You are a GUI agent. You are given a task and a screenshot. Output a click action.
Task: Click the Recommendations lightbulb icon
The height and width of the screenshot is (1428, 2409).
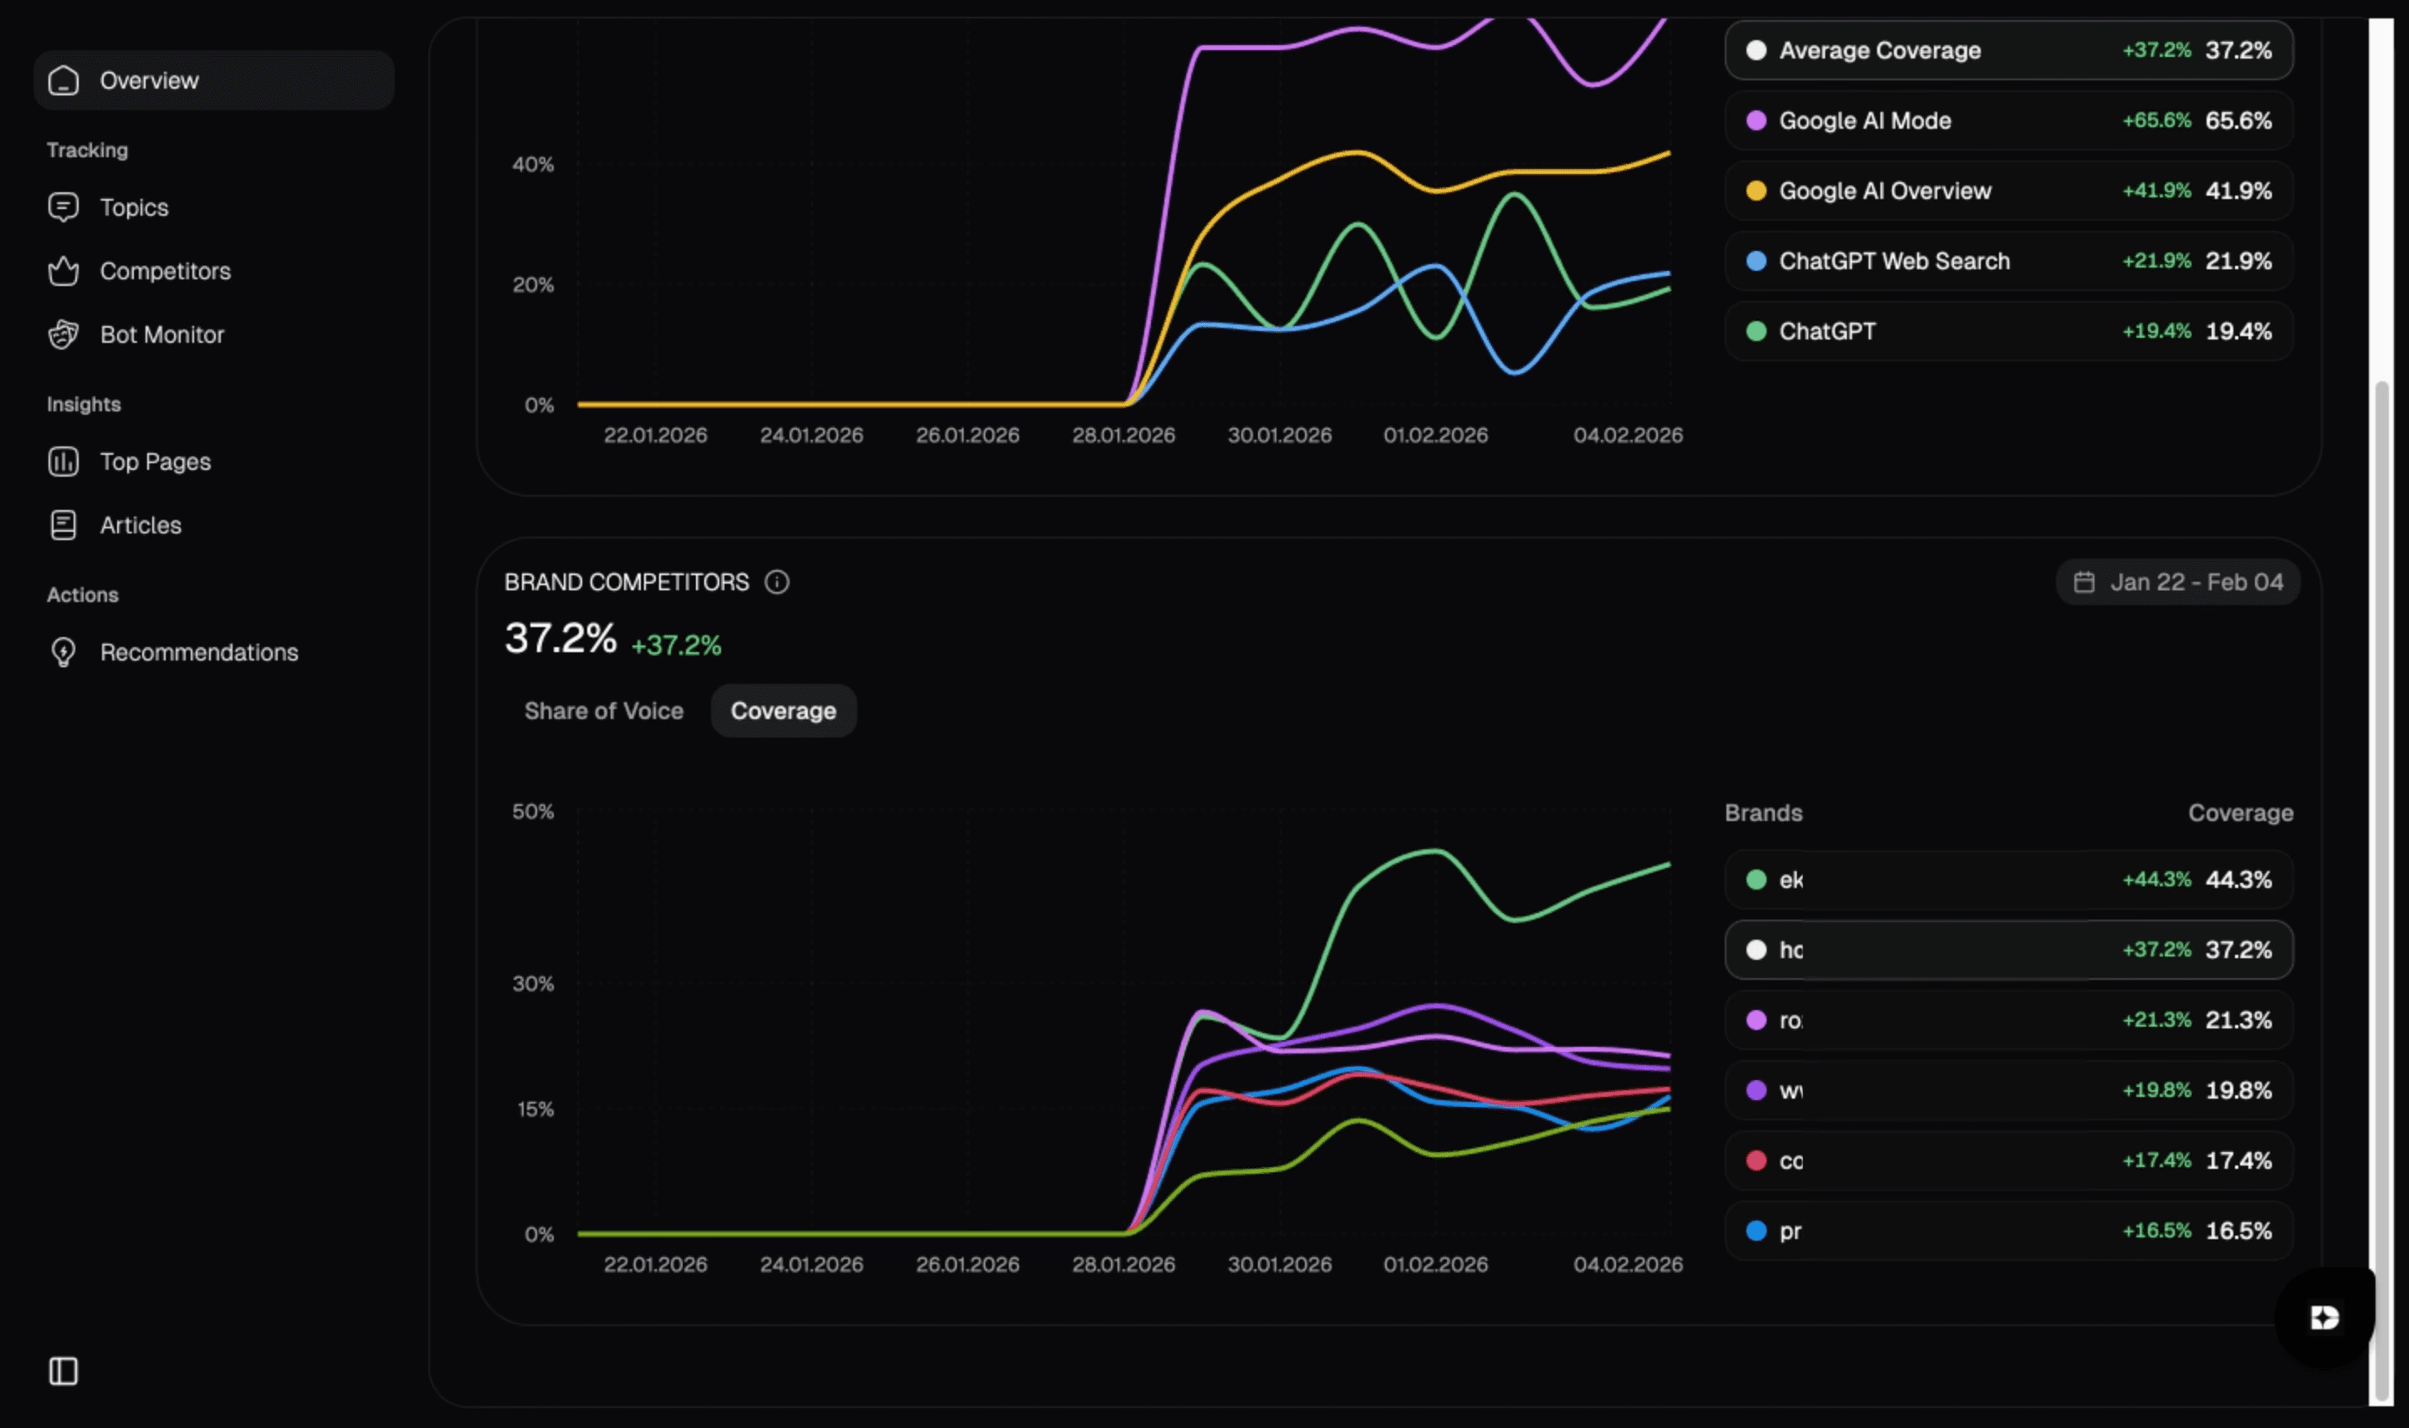pos(63,651)
